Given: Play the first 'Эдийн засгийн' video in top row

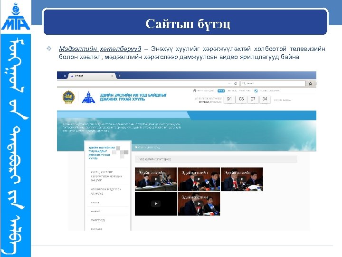Looking at the screenshot, I should coord(156,179).
